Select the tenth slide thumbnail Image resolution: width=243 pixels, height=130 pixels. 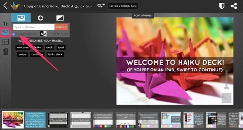216,120
